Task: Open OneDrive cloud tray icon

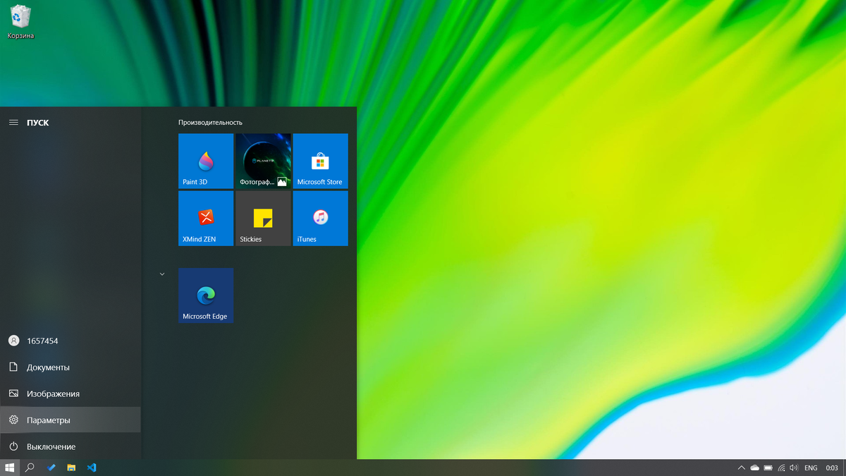Action: coord(754,468)
